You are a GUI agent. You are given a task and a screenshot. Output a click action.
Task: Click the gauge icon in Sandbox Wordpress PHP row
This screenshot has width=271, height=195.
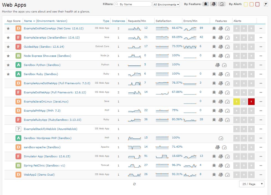click(221, 138)
